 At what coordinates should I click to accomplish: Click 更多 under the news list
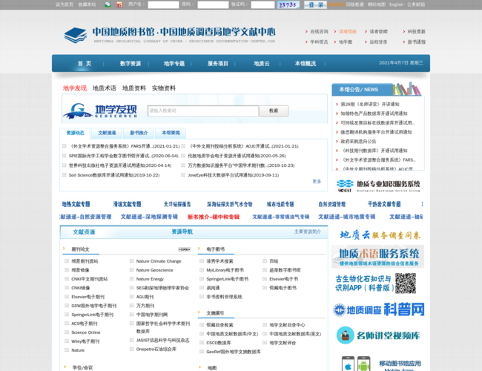317,182
